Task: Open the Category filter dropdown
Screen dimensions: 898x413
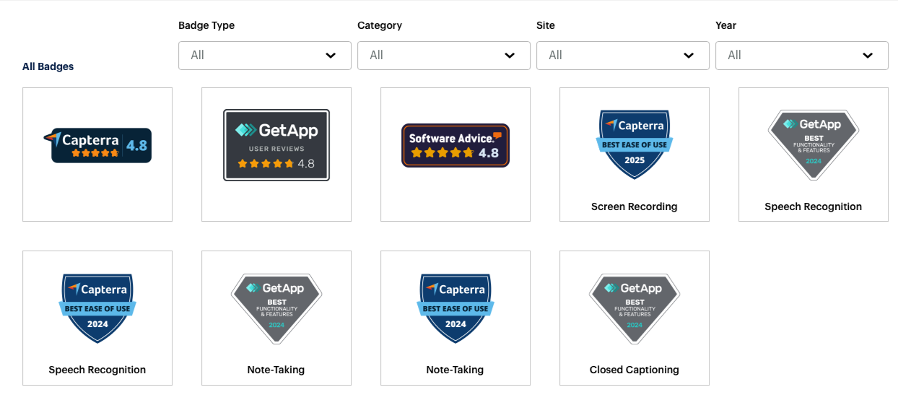Action: 444,56
